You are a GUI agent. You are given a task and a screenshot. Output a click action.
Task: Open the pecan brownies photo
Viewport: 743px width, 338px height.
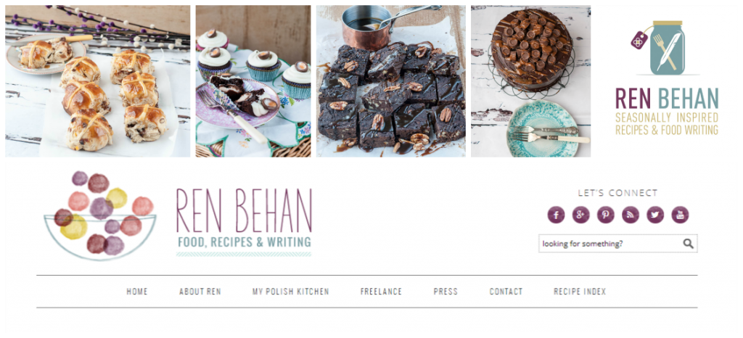tap(391, 81)
